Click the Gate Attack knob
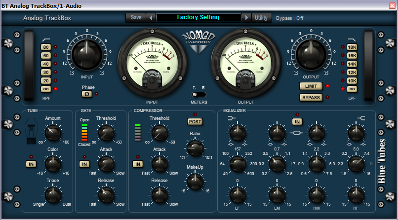The image size is (398, 220). [x=106, y=164]
